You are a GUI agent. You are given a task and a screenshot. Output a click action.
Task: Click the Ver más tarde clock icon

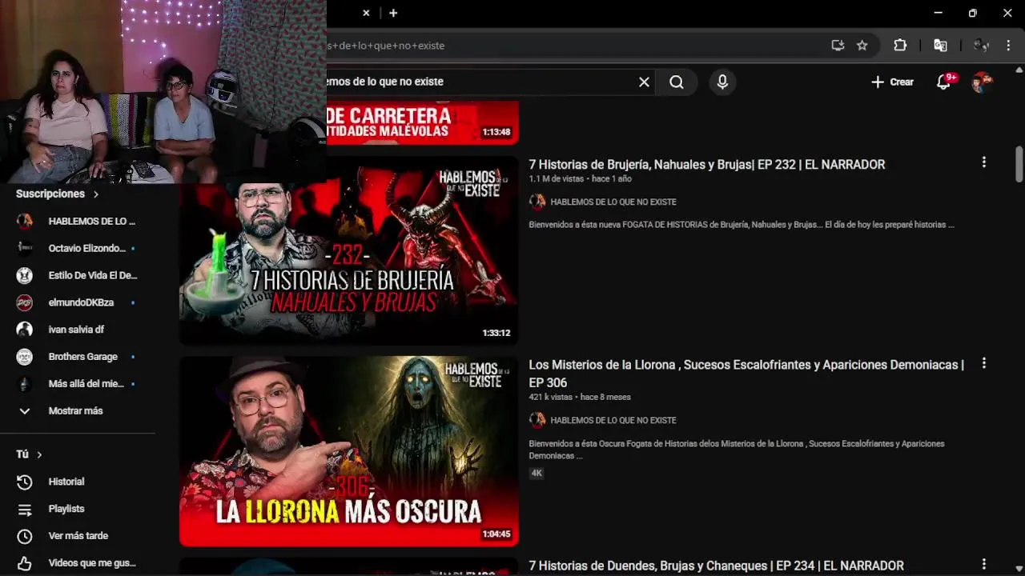click(x=25, y=536)
